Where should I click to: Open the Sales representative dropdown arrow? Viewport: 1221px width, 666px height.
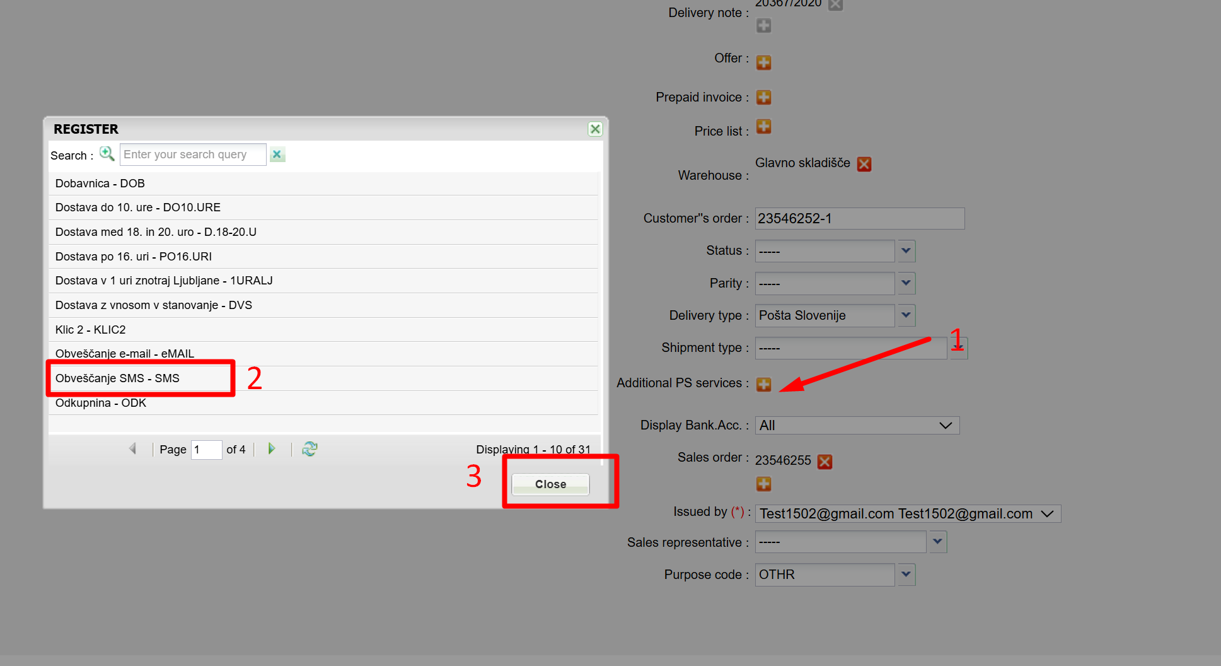point(937,542)
